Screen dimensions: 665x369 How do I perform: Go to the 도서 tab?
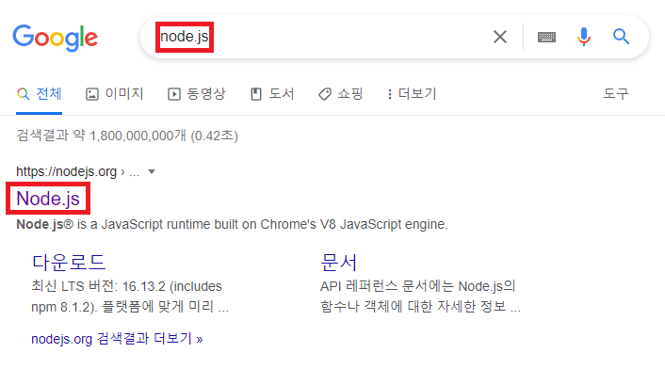click(272, 93)
